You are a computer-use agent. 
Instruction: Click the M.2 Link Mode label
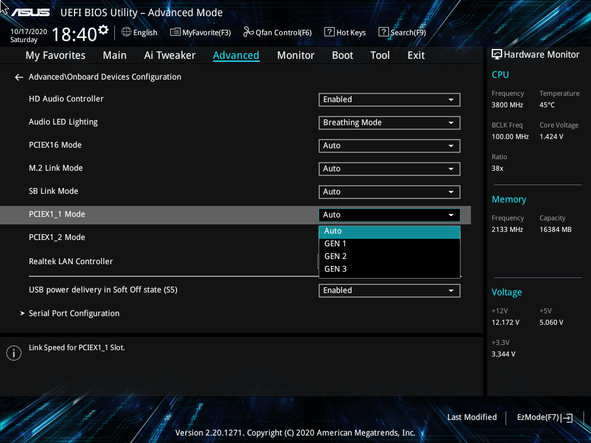click(56, 168)
